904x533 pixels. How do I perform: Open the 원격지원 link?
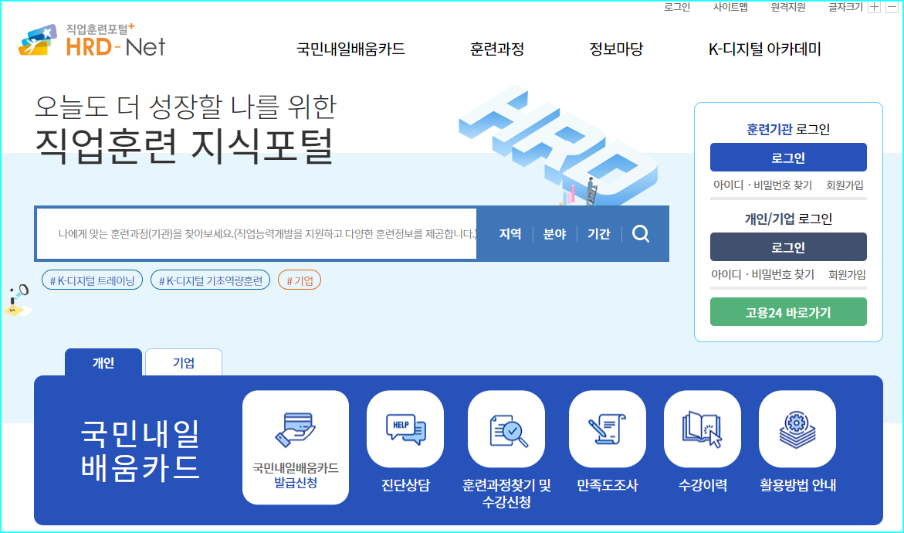click(788, 7)
